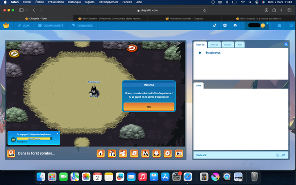Click the experience progress bar
This screenshot has width=296, height=185.
pos(34,139)
